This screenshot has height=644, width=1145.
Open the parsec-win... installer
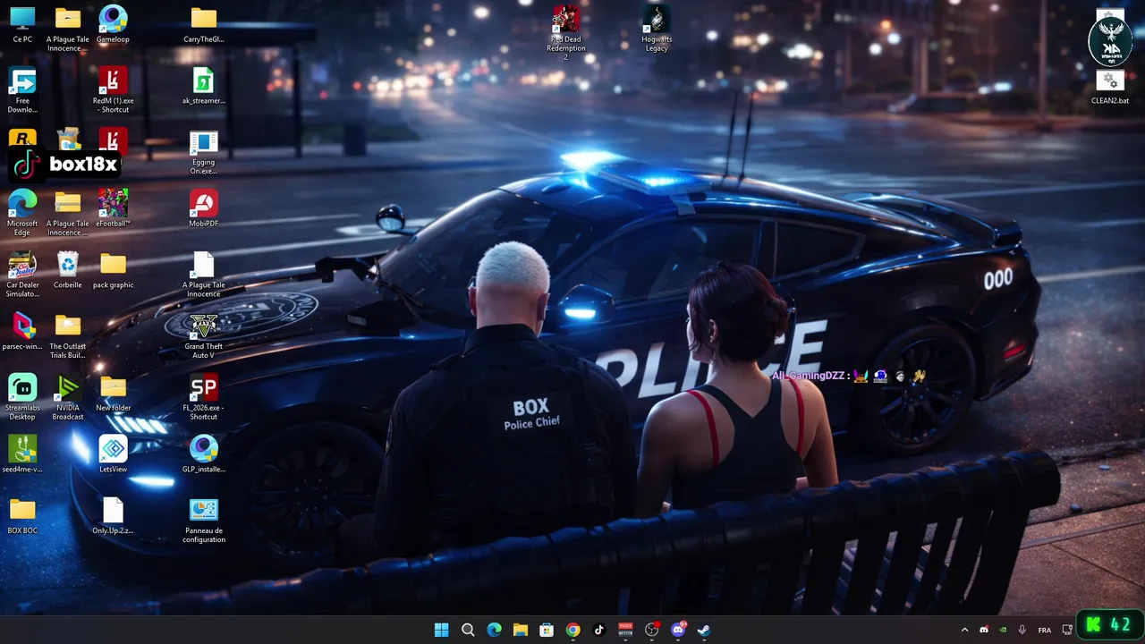[x=22, y=332]
